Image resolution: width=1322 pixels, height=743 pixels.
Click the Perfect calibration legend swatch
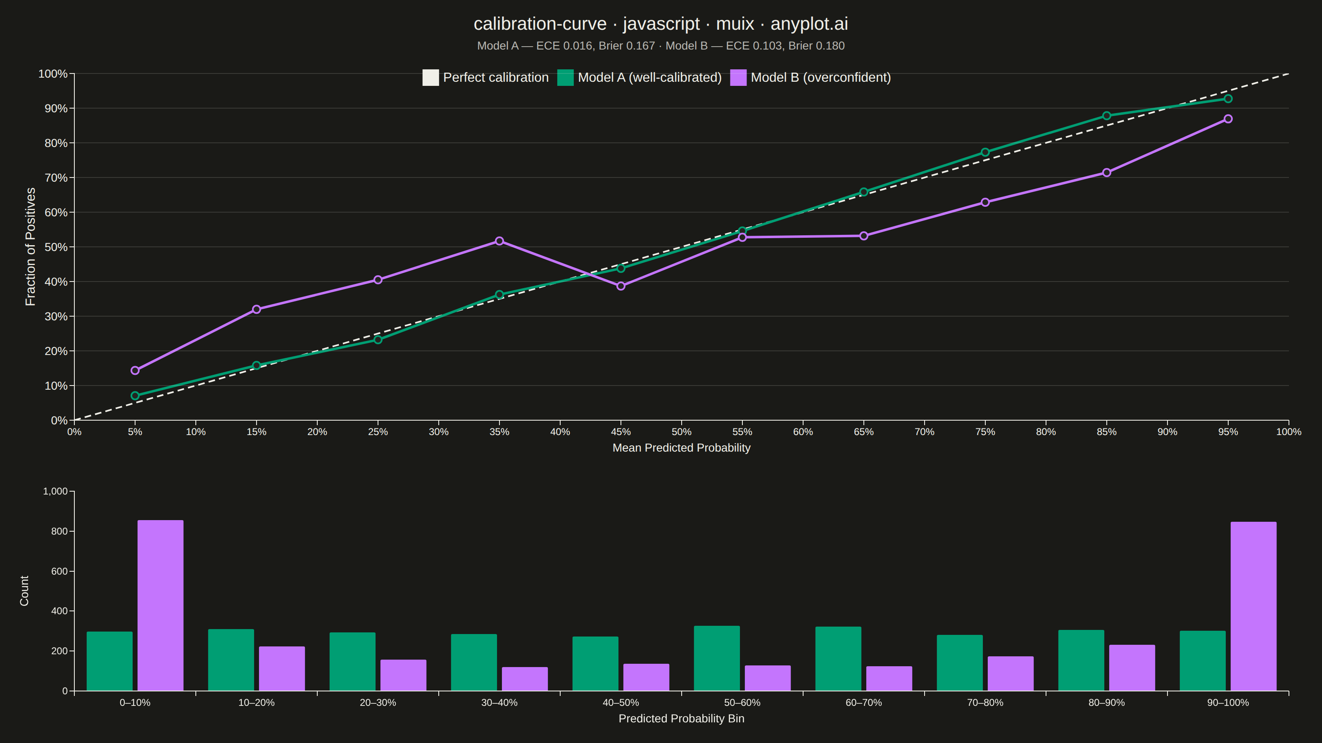[x=430, y=78]
